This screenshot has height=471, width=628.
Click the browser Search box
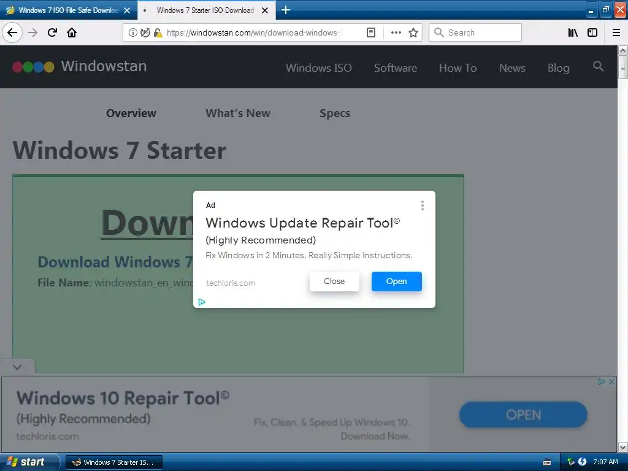click(x=475, y=33)
